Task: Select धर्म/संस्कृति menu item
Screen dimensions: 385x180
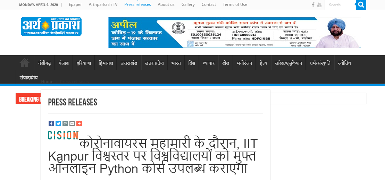Action: [x=320, y=63]
